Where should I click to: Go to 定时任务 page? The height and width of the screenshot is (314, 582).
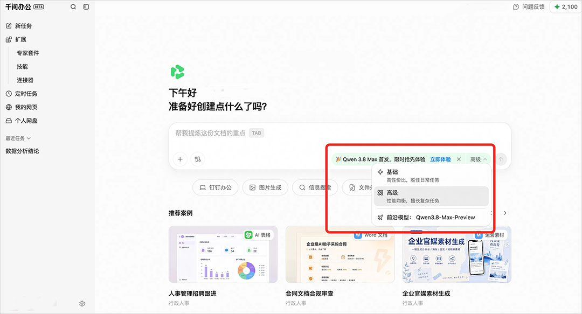tap(22, 94)
